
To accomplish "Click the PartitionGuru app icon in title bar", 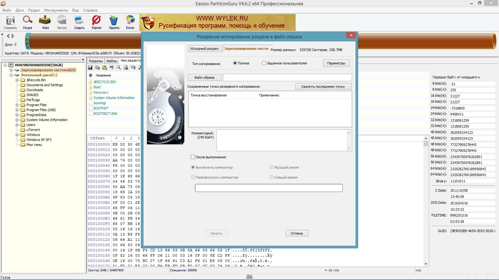I will pyautogui.click(x=3, y=3).
